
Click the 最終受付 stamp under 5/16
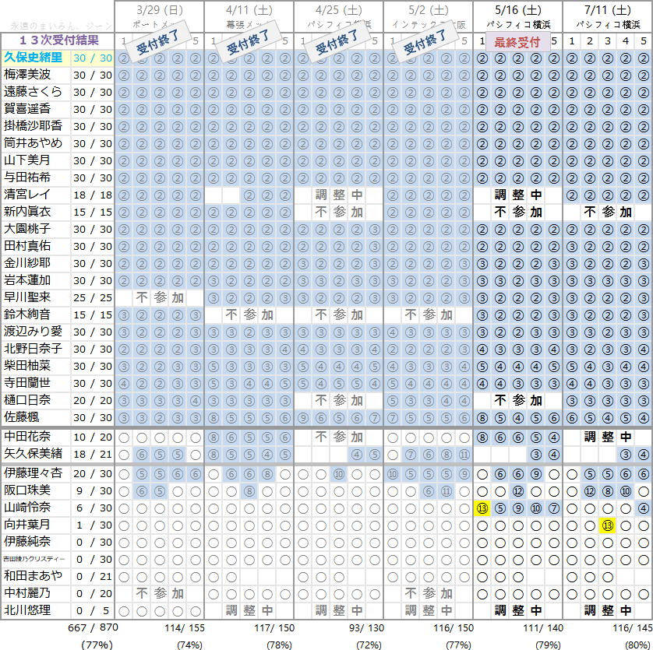click(517, 42)
